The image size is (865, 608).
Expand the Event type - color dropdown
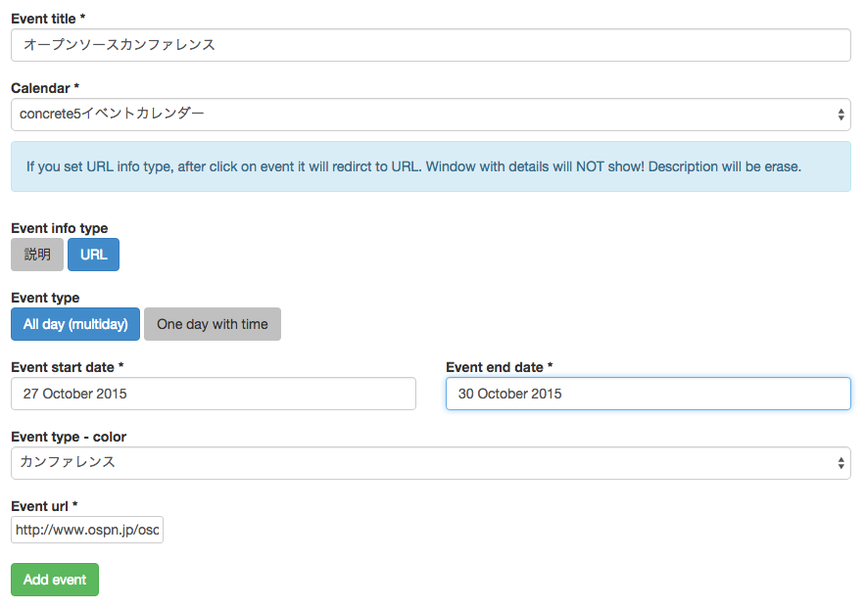pos(431,463)
